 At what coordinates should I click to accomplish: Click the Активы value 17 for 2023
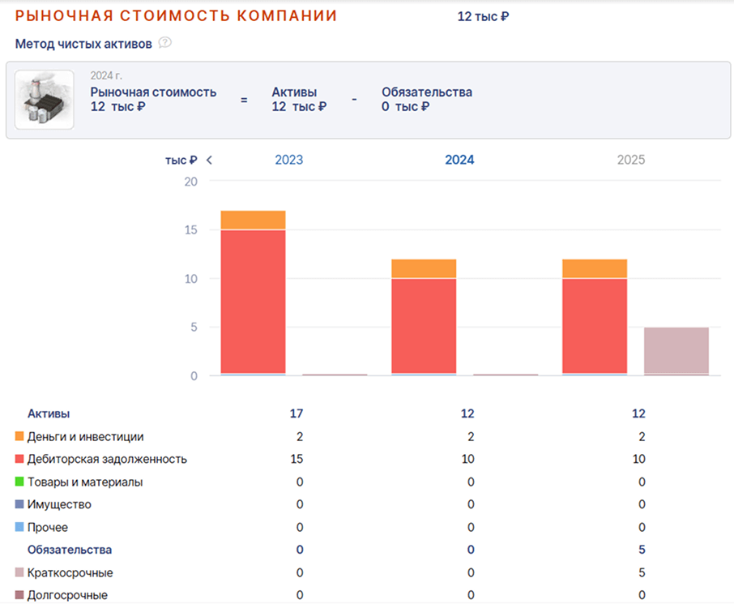[x=297, y=413]
